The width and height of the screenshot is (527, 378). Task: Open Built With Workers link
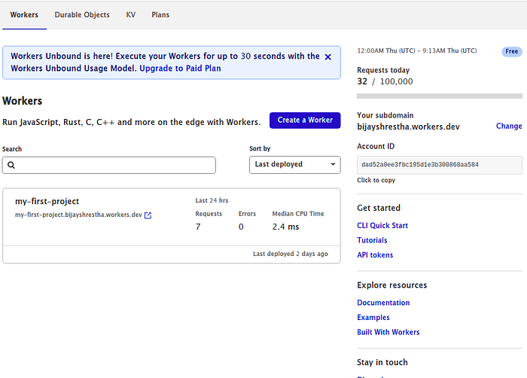click(x=388, y=332)
